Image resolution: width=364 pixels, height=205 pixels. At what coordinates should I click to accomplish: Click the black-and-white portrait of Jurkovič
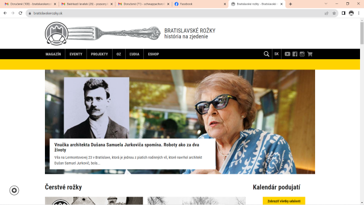[x=96, y=108]
